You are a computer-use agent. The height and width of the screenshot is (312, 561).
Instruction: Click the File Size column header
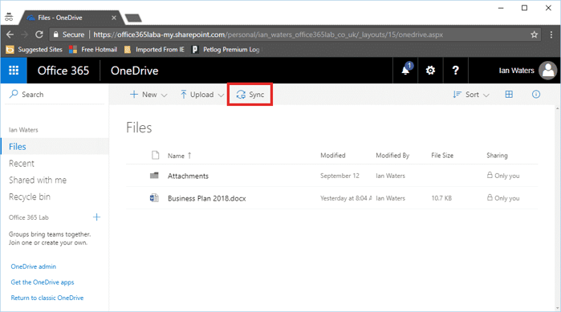point(442,156)
